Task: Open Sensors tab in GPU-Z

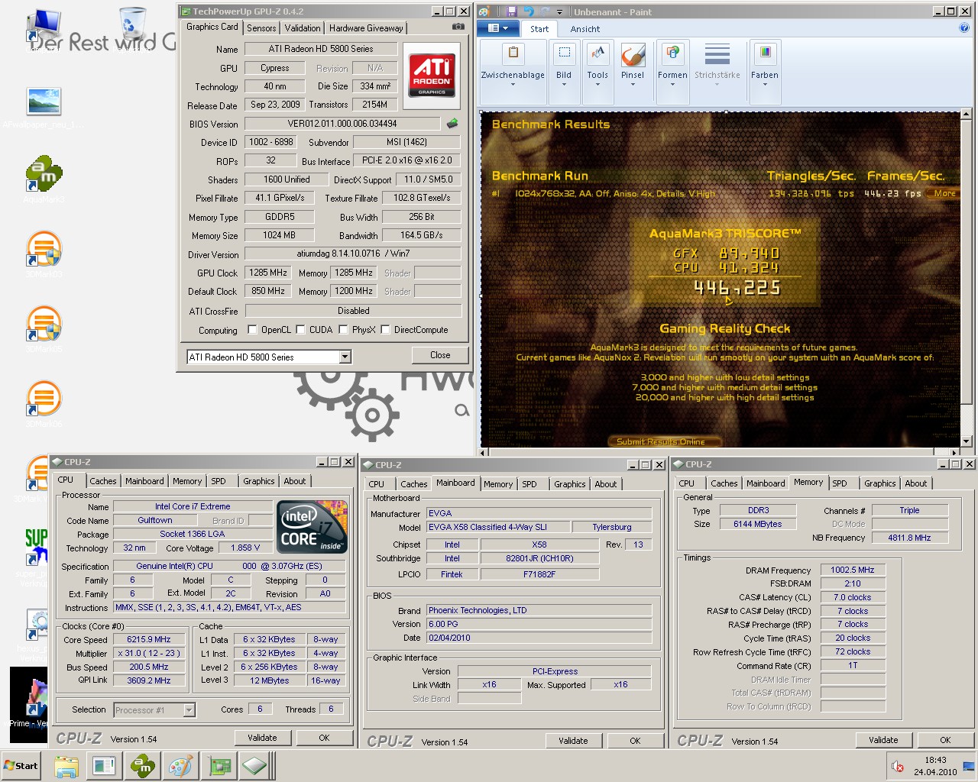Action: (261, 28)
